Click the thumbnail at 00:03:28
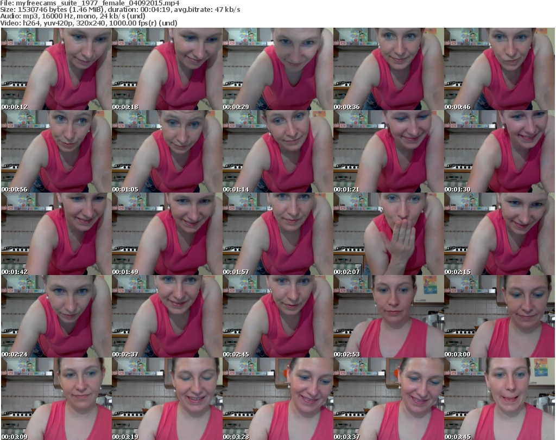This screenshot has width=556, height=440. point(277,399)
